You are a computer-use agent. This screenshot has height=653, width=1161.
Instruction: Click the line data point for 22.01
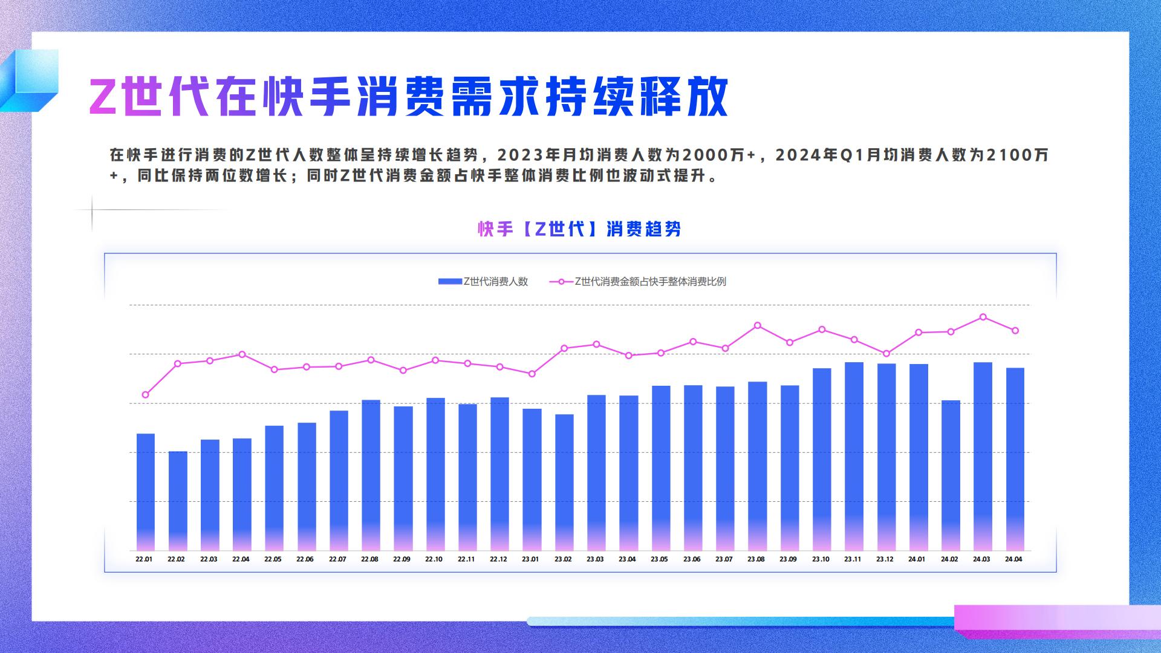[x=146, y=395]
